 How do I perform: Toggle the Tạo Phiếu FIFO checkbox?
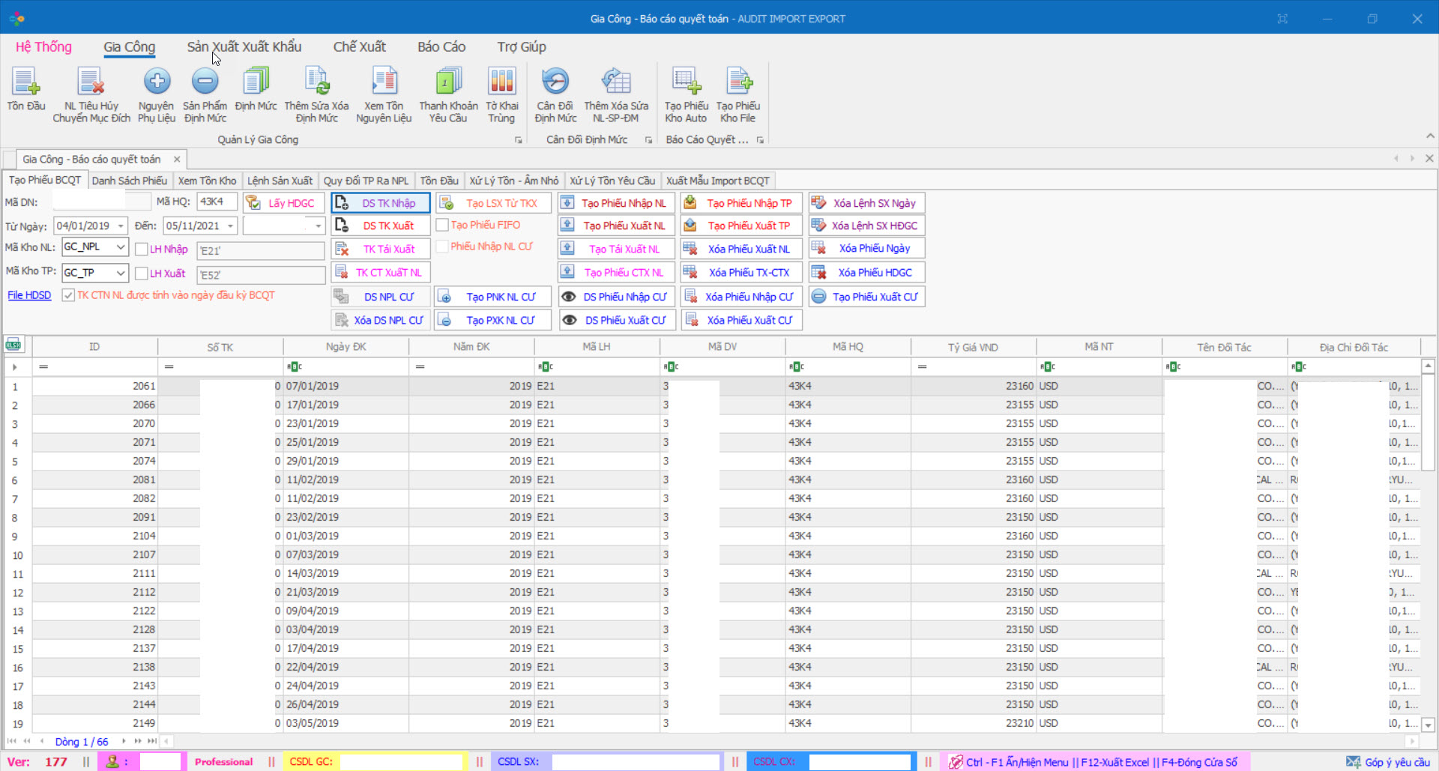tap(443, 225)
